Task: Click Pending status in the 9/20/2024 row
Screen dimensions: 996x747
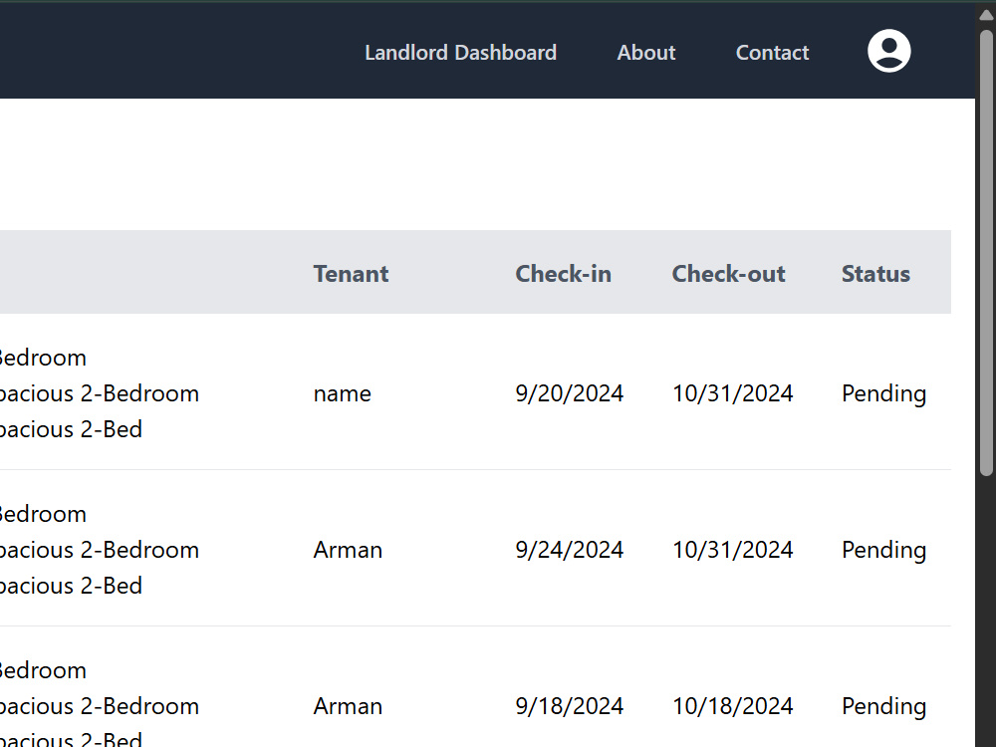Action: 883,393
